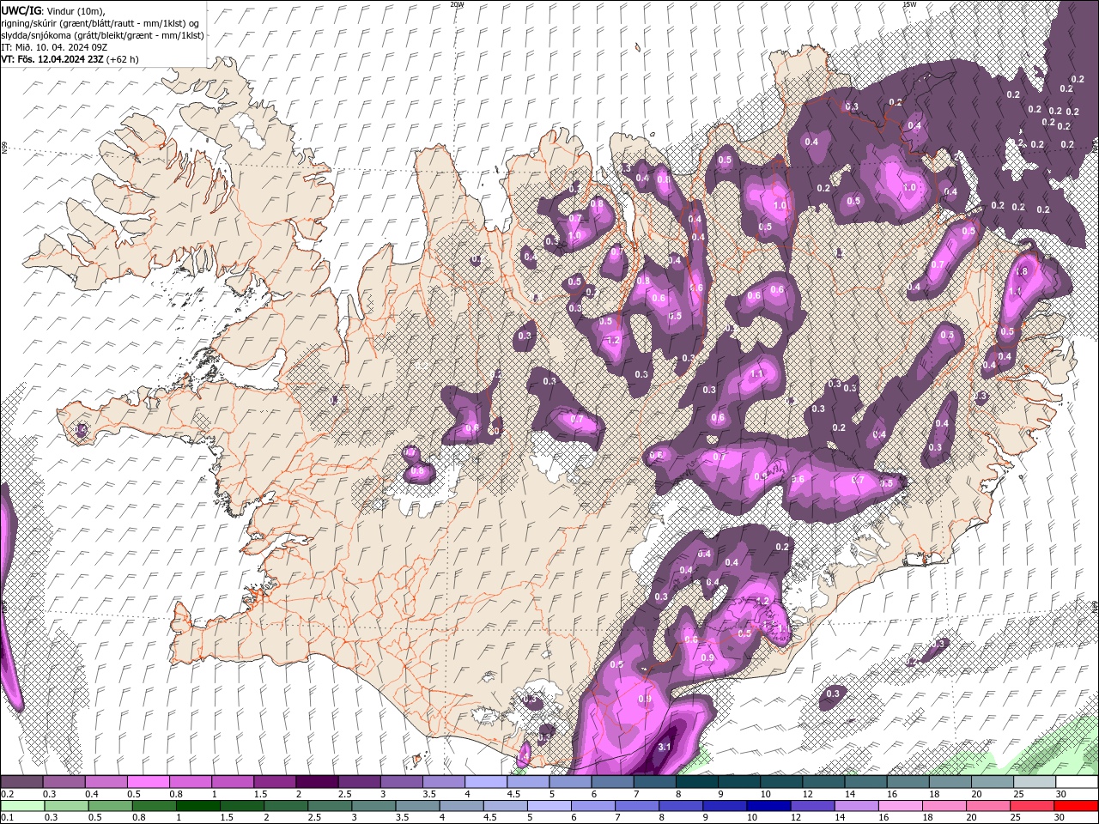Select the bottom-row blue swatch labeled 9
The image size is (1099, 824).
pyautogui.click(x=725, y=806)
